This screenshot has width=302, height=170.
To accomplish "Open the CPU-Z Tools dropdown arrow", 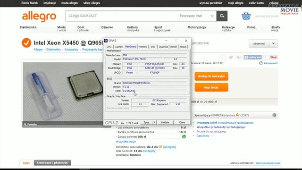I will (x=154, y=122).
